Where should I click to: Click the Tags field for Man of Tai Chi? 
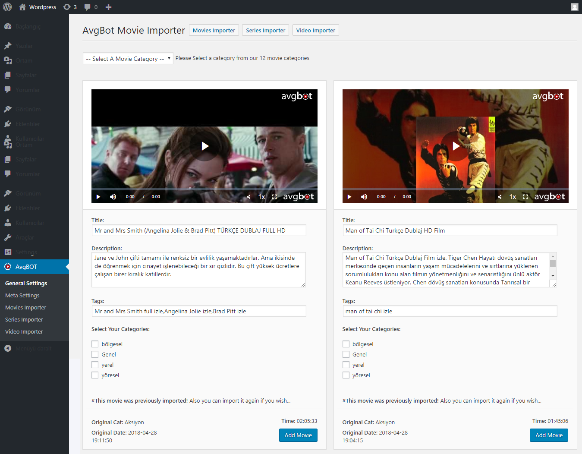click(450, 311)
